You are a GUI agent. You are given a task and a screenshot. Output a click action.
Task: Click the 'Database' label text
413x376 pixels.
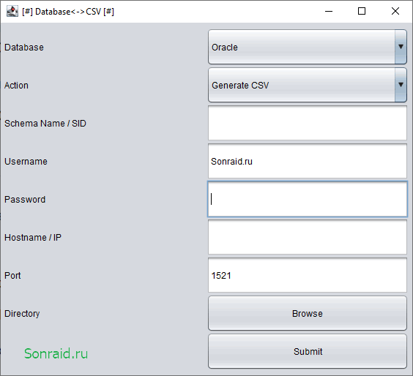[x=24, y=48]
